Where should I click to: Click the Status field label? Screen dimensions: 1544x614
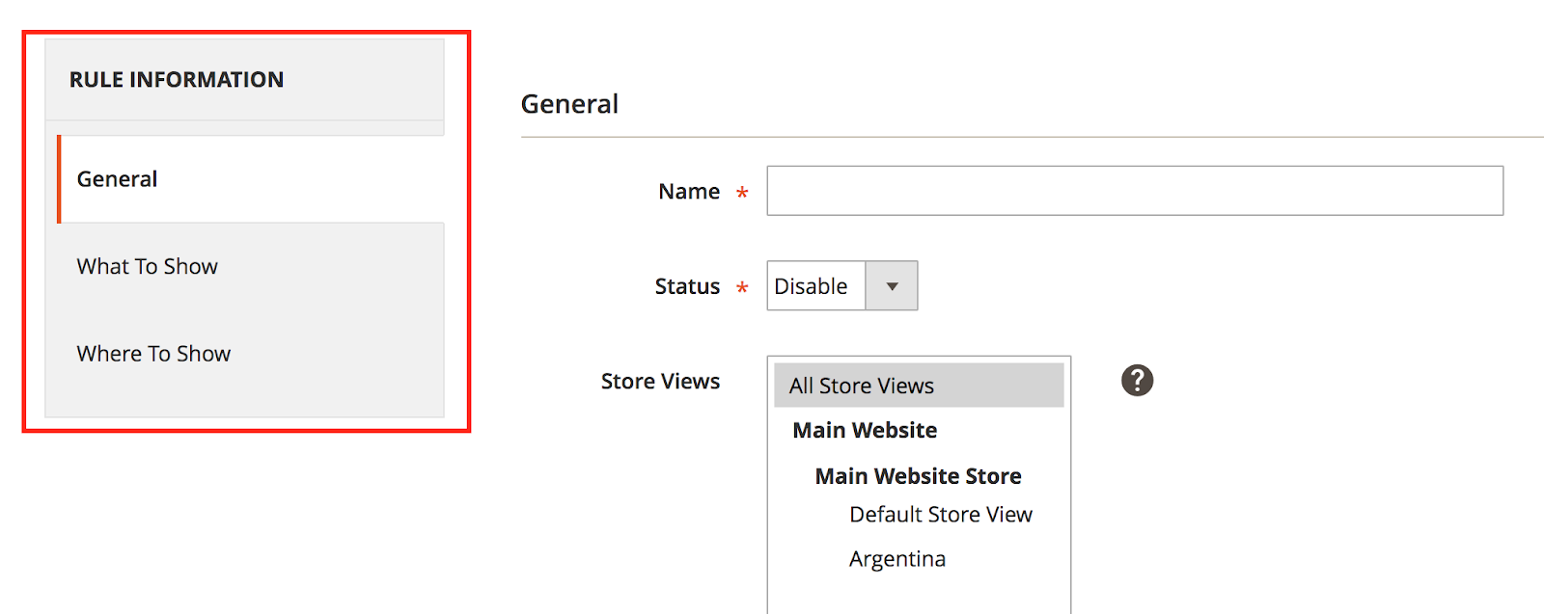[687, 286]
